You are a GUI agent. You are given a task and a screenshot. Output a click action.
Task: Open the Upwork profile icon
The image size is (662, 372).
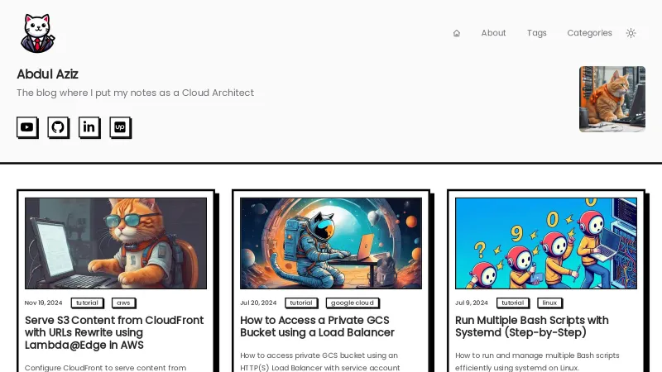tap(120, 127)
